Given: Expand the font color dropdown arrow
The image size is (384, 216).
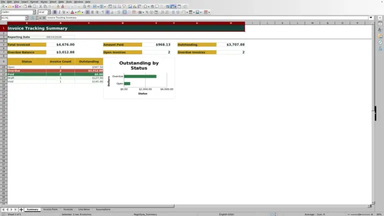Looking at the screenshot, I should pos(75,12).
